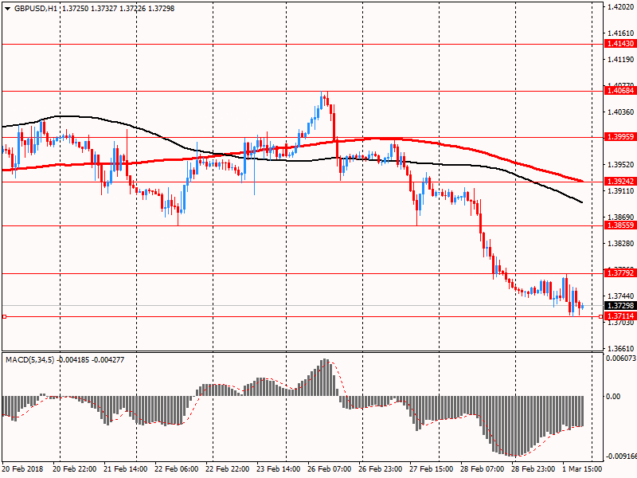
Task: Click the red 1.38559 price level tag
Action: [619, 225]
